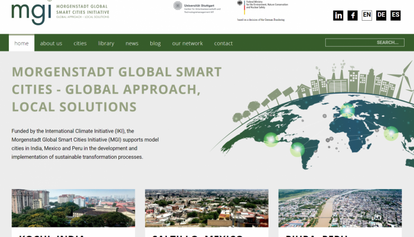Viewport: 414px width, 237px height.
Task: Focus the Search input field
Action: click(365, 43)
